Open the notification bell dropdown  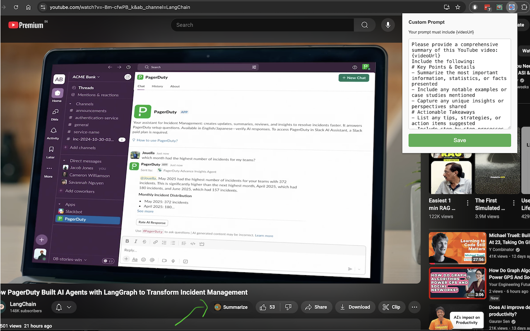point(63,307)
